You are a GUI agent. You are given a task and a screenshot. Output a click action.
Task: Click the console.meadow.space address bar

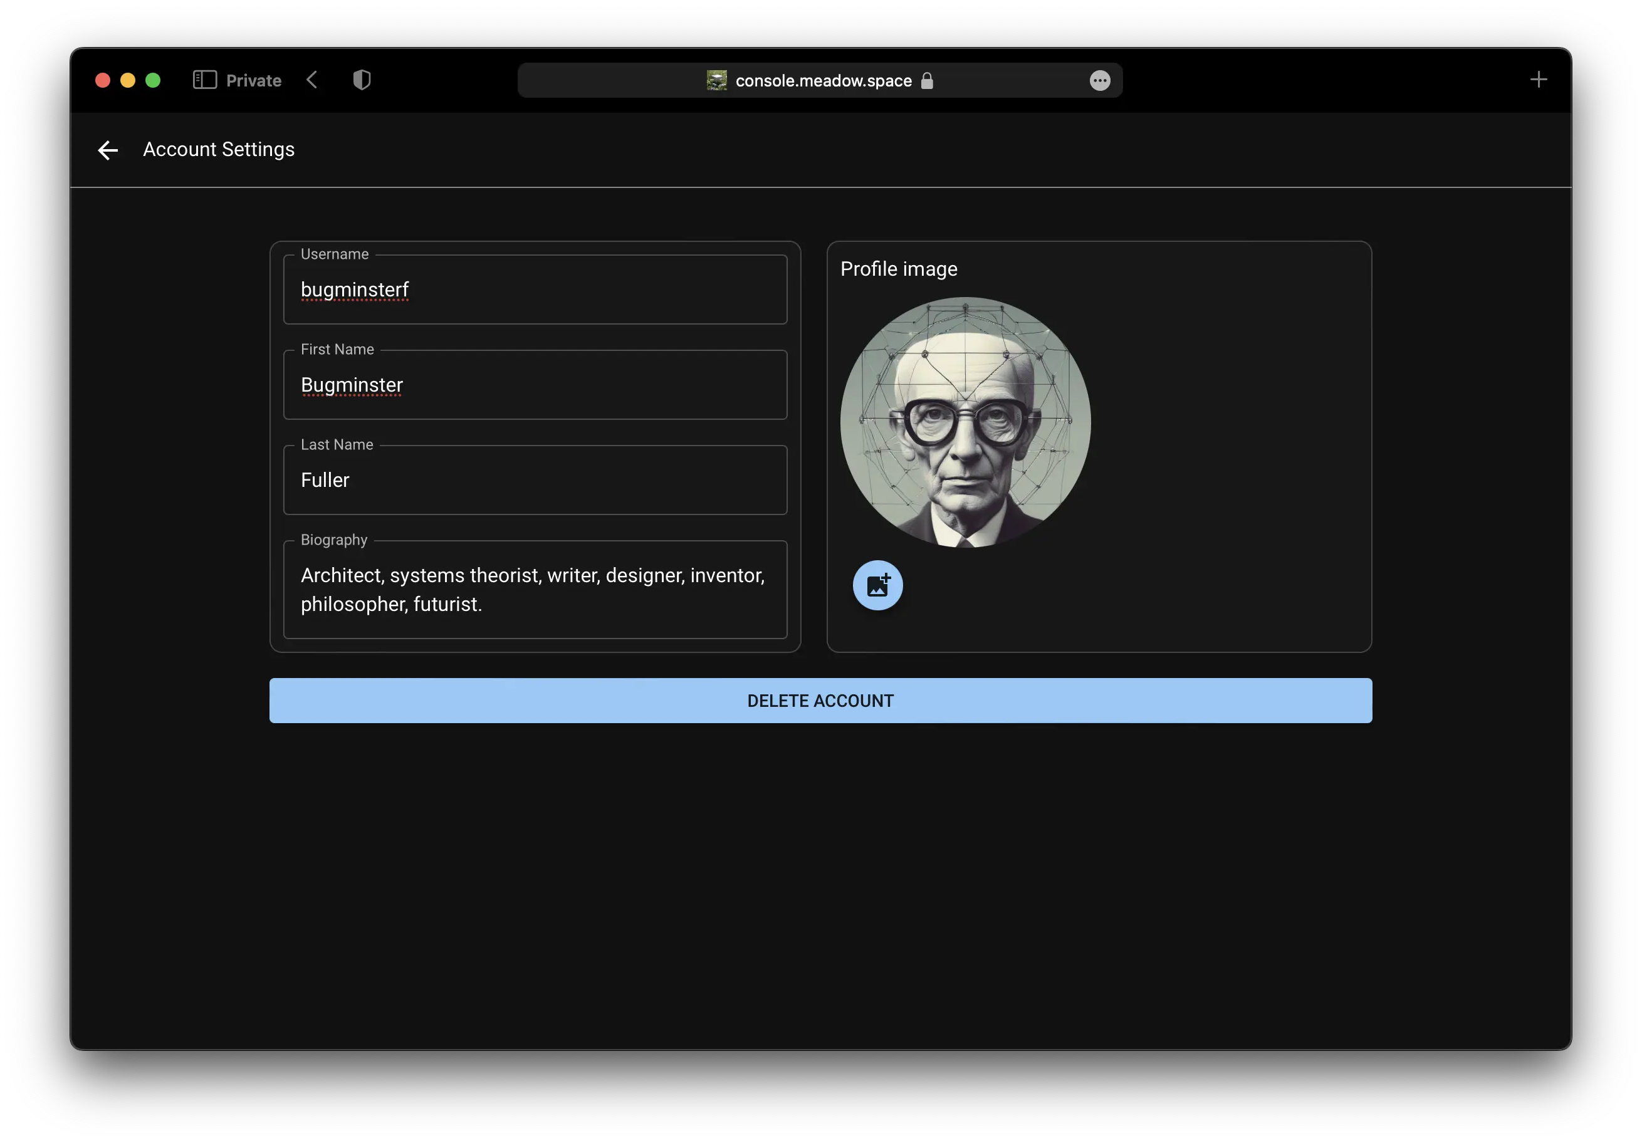tap(822, 81)
